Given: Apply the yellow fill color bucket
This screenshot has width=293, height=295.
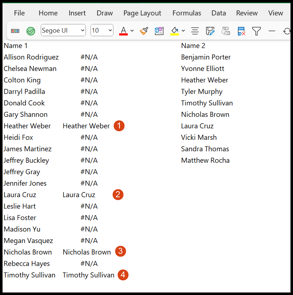Looking at the screenshot, I should click(175, 31).
